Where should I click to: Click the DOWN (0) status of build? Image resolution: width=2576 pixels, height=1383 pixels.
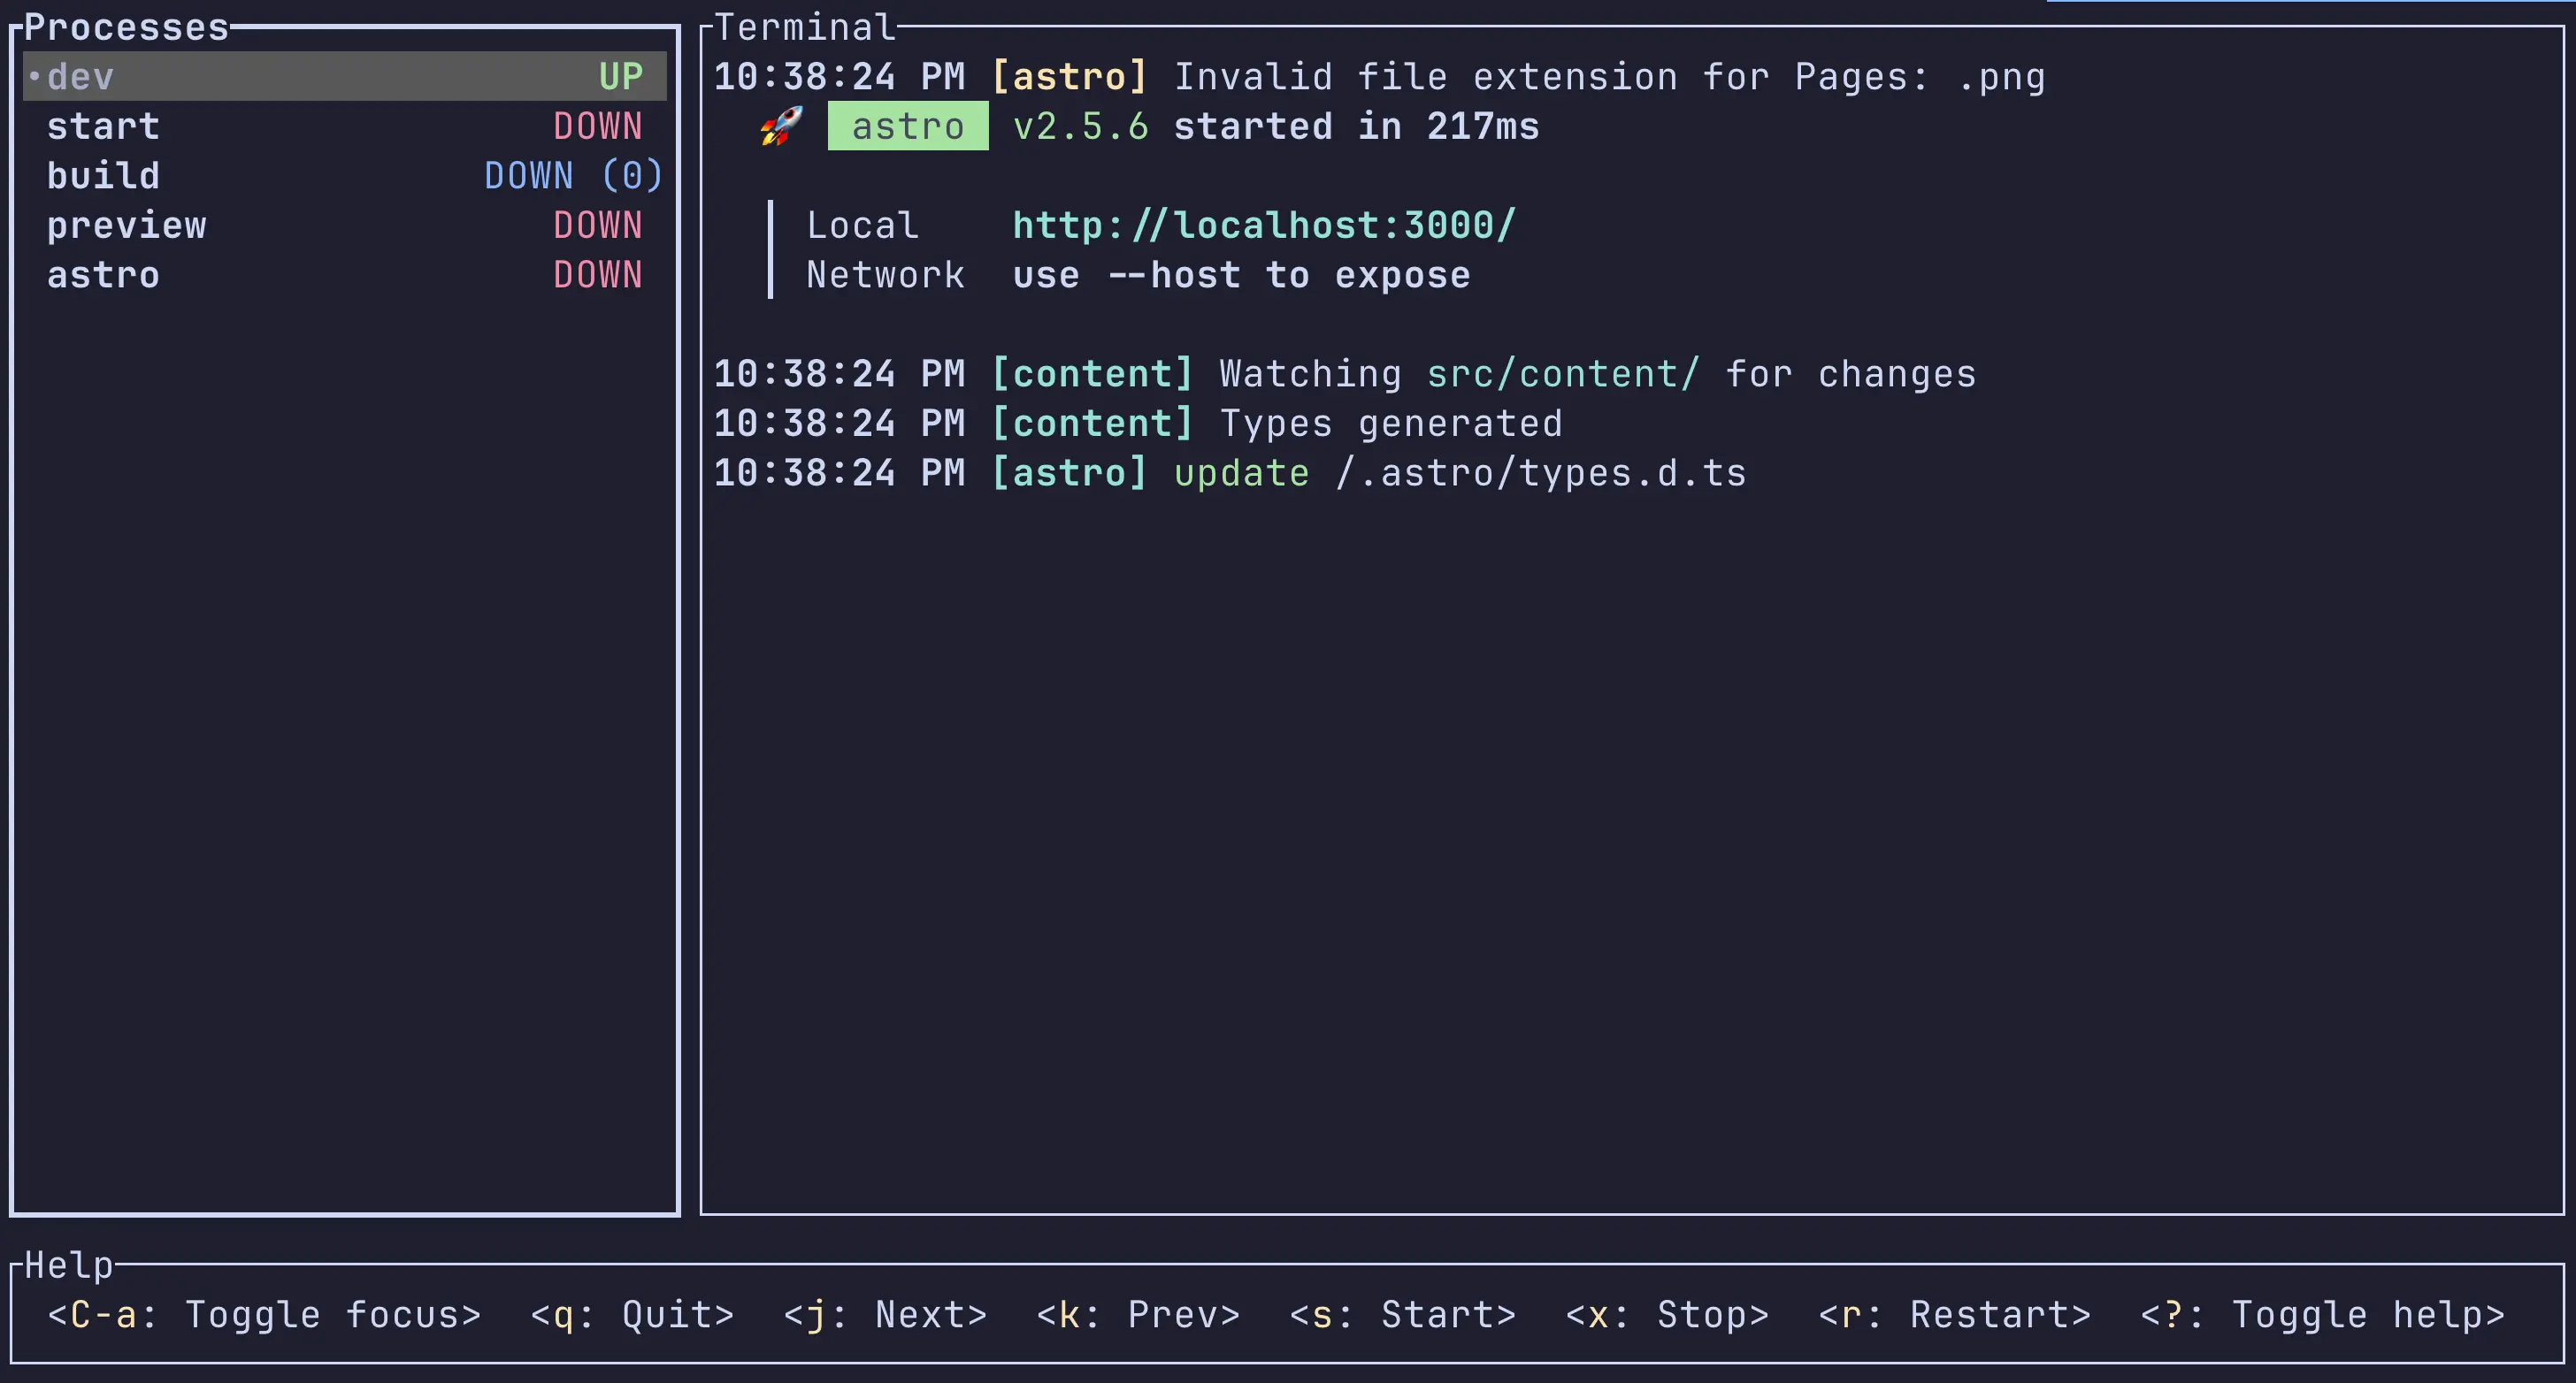573,176
